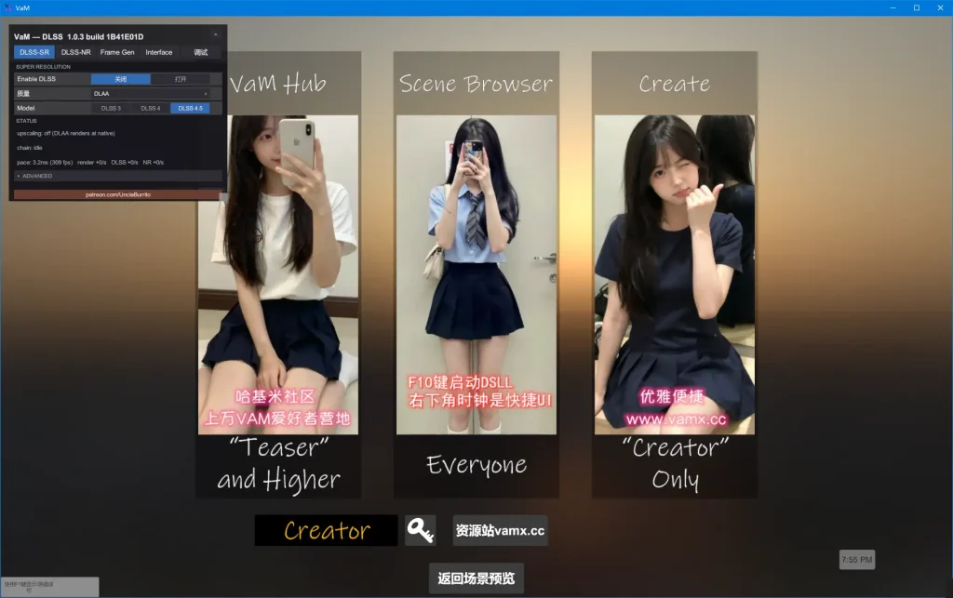Set Enable DLSS to 关闭

pyautogui.click(x=121, y=79)
